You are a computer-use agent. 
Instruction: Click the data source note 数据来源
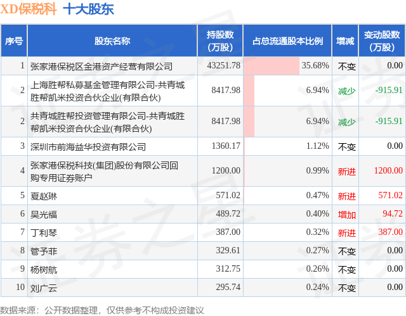click(x=102, y=310)
